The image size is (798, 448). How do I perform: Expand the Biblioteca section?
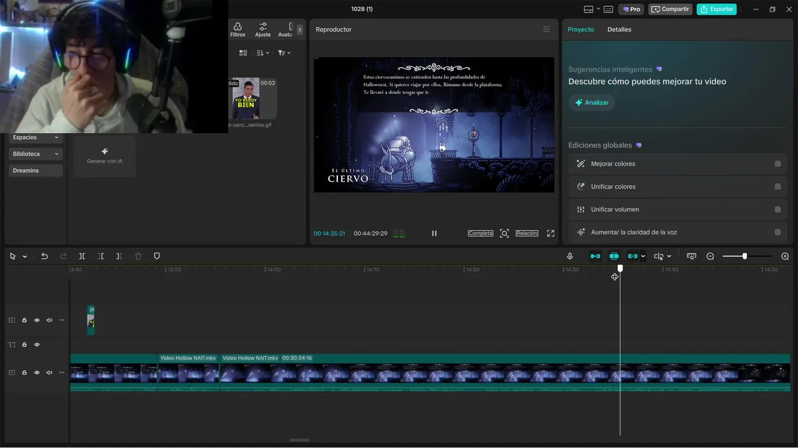pos(36,154)
